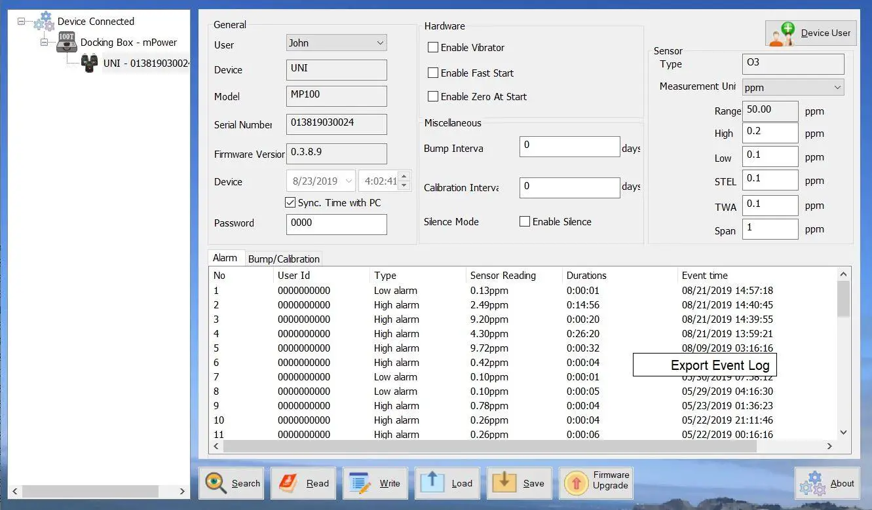Open the Measurement Unit ppm dropdown

pyautogui.click(x=793, y=87)
